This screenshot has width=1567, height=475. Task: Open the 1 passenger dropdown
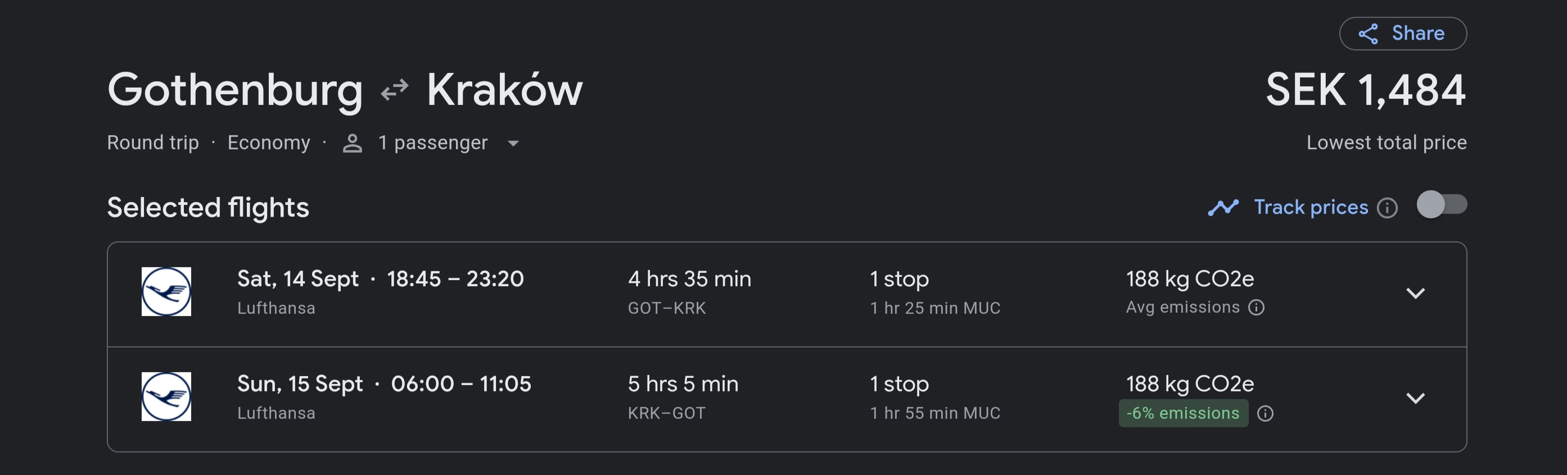tap(513, 143)
